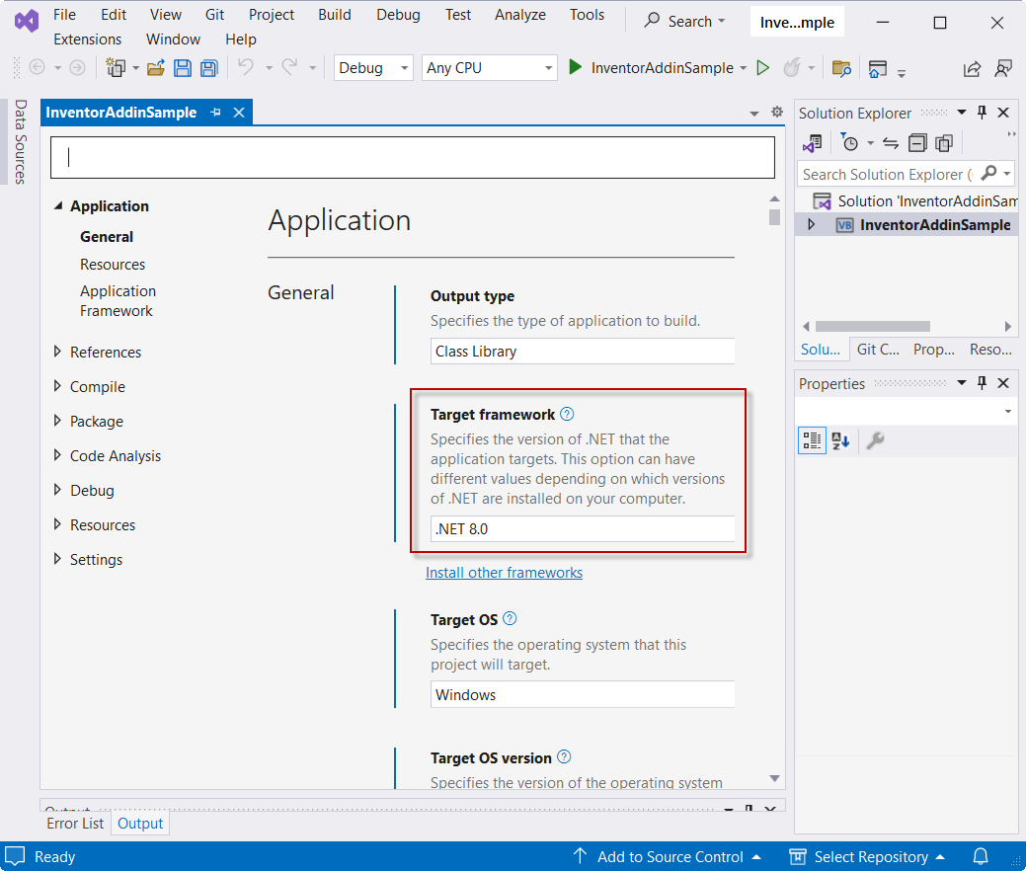Open the Extensions menu

pos(87,40)
